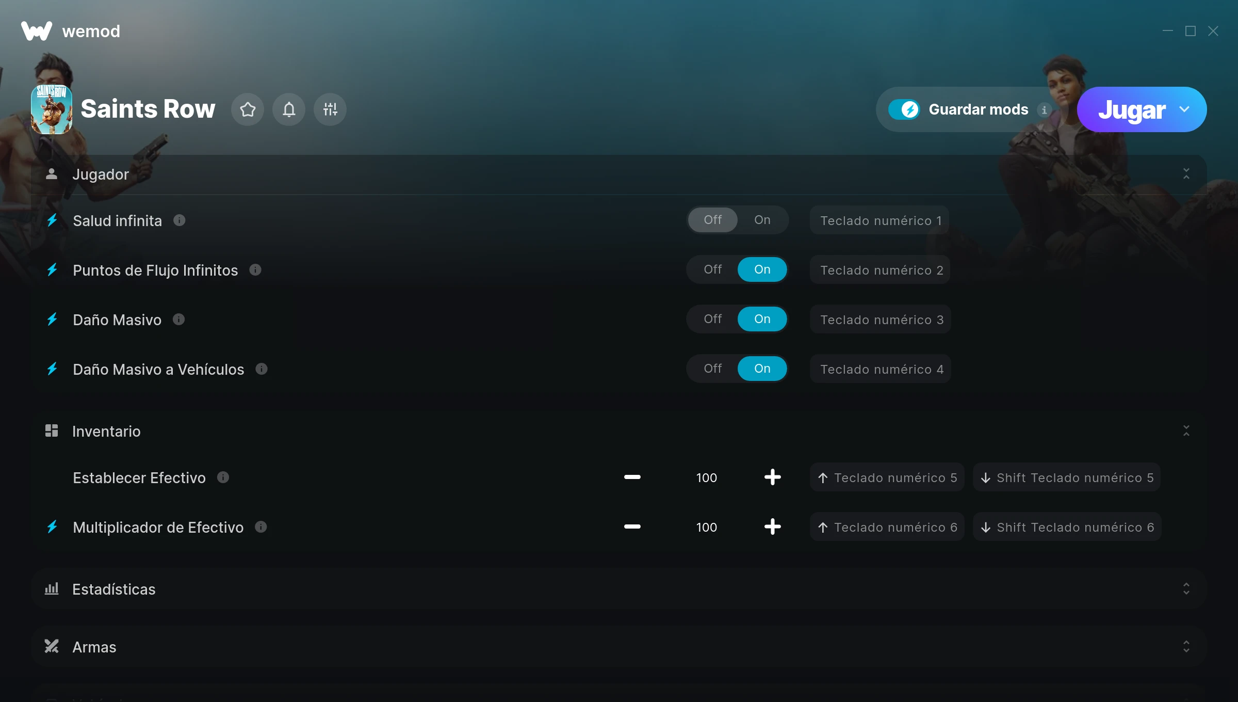Screen dimensions: 1238x702
Task: Minimize the WeMod window
Action: 1168,31
